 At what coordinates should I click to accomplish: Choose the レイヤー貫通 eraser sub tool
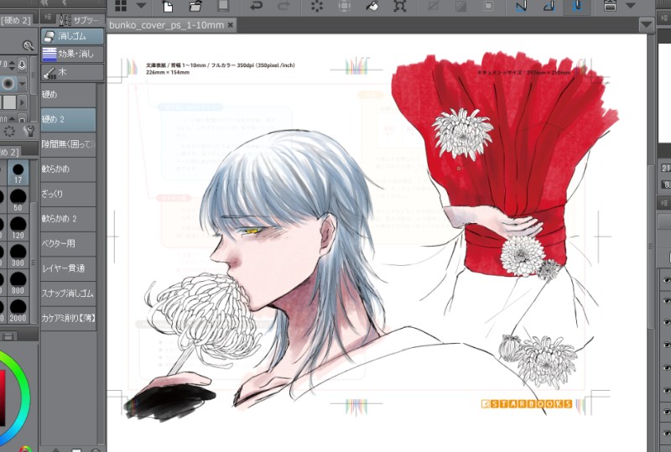pyautogui.click(x=68, y=268)
